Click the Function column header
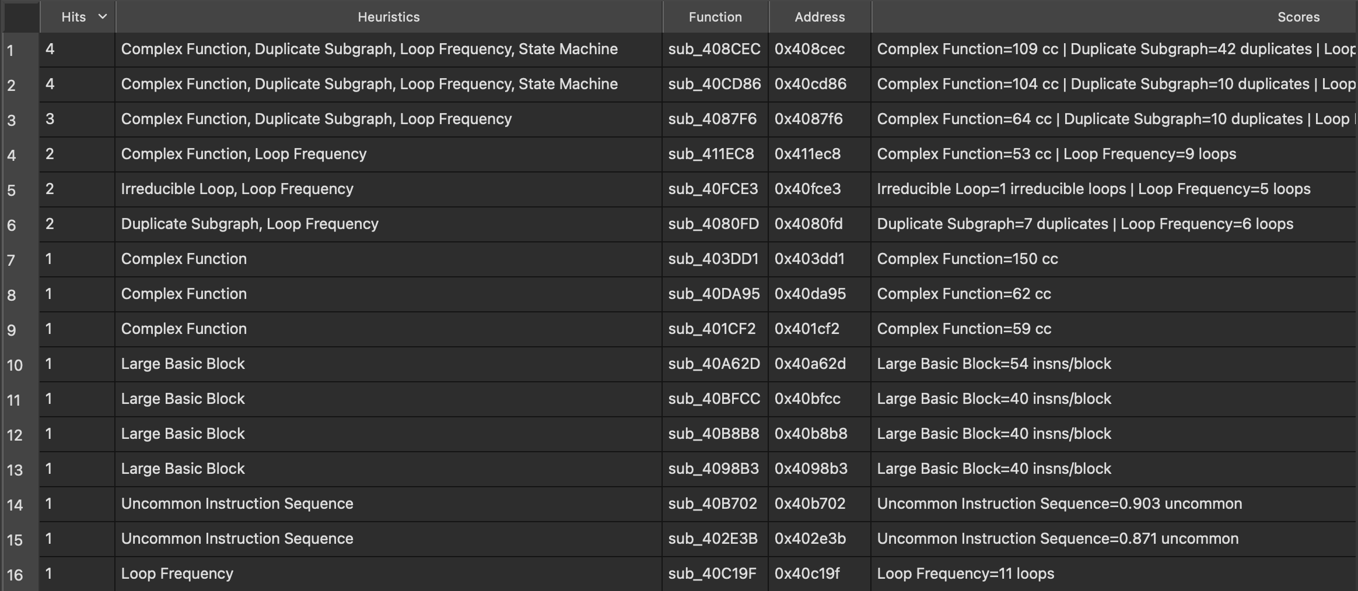1358x591 pixels. tap(716, 17)
